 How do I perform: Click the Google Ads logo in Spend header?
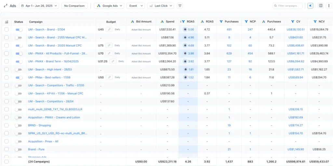click(x=162, y=21)
